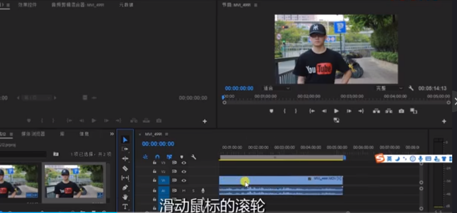Select the Pen tool in toolbar

tap(125, 187)
